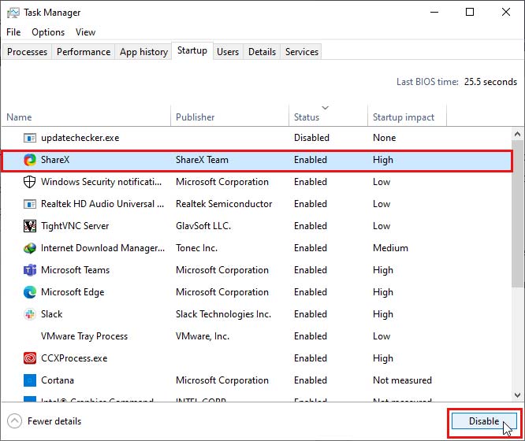Click the TightVNC Server icon

(30, 226)
